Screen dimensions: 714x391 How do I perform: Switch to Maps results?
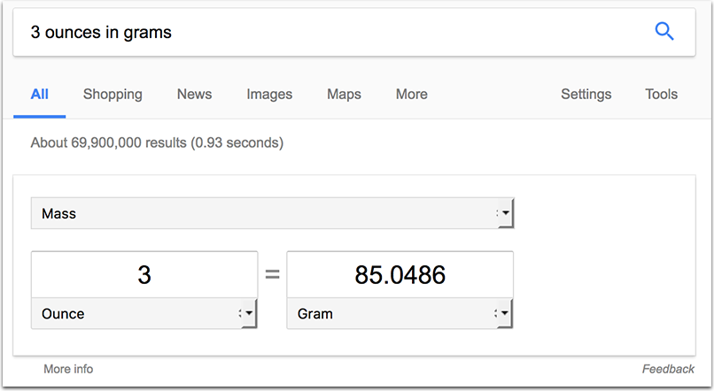344,94
